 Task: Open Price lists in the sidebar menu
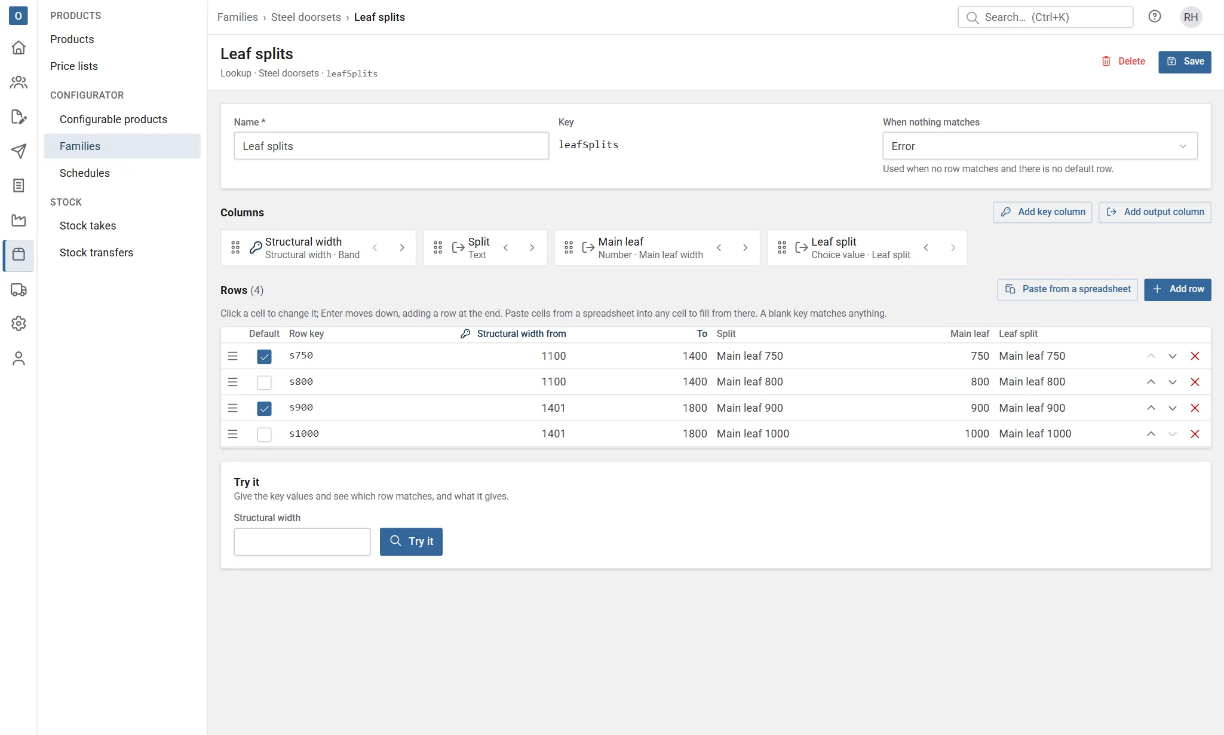pyautogui.click(x=74, y=66)
